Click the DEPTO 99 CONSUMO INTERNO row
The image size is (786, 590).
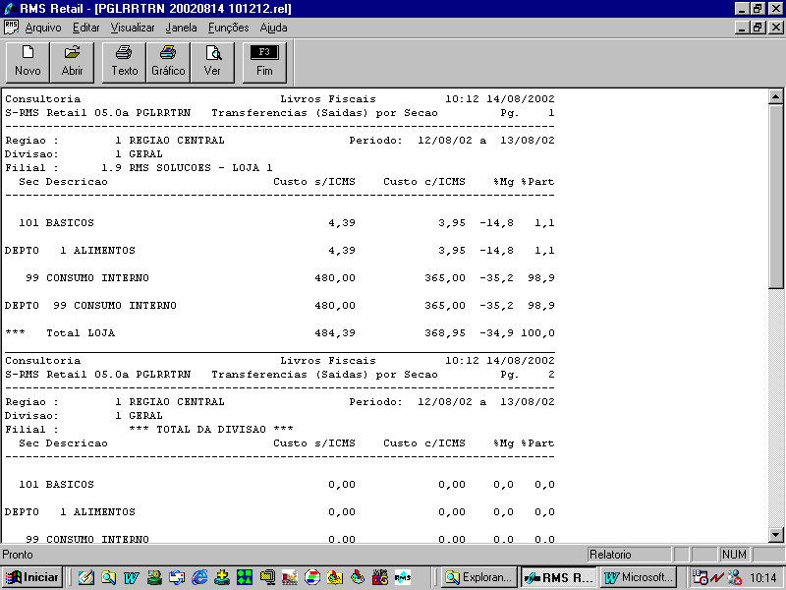pos(280,306)
